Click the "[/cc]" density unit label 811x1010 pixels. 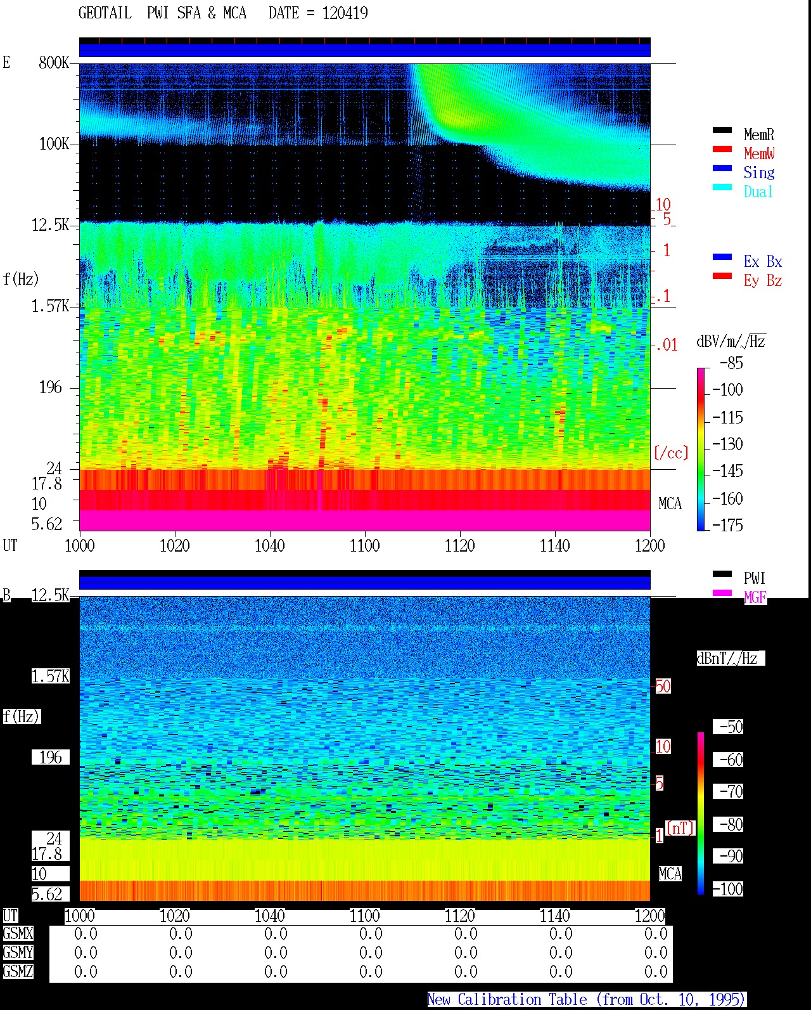pyautogui.click(x=671, y=453)
